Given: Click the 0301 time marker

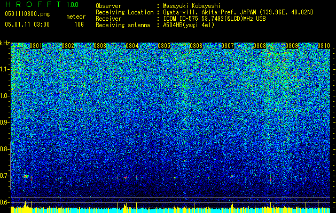Looking at the screenshot, I should pos(36,46).
